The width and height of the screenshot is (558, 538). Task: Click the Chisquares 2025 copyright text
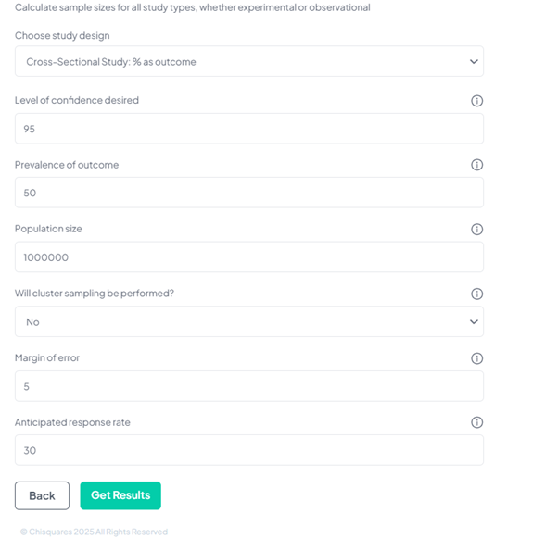pos(94,532)
